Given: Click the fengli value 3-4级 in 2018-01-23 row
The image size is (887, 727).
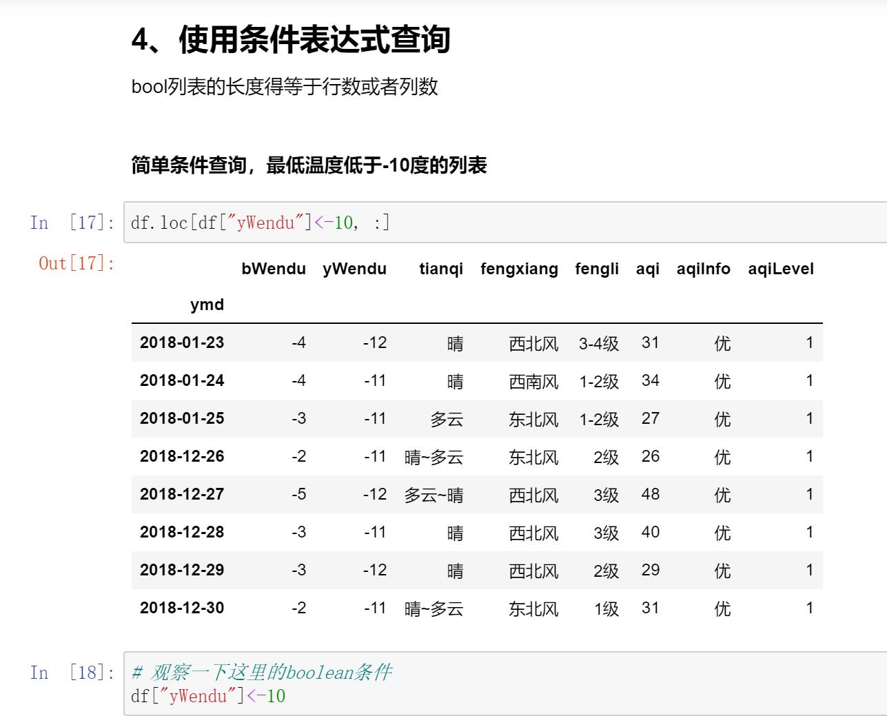Looking at the screenshot, I should 599,343.
